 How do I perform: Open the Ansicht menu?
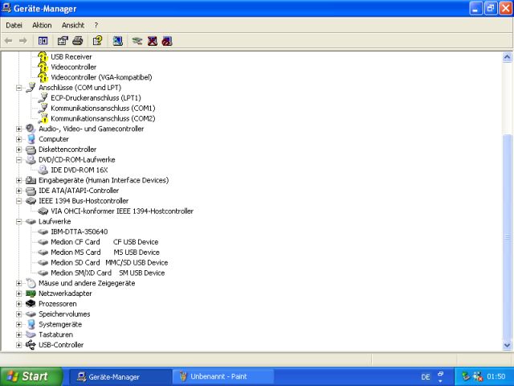coord(73,25)
